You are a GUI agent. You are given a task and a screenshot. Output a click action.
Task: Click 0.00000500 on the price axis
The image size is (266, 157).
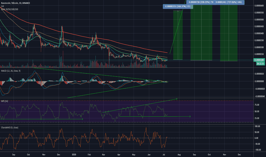click(259, 19)
